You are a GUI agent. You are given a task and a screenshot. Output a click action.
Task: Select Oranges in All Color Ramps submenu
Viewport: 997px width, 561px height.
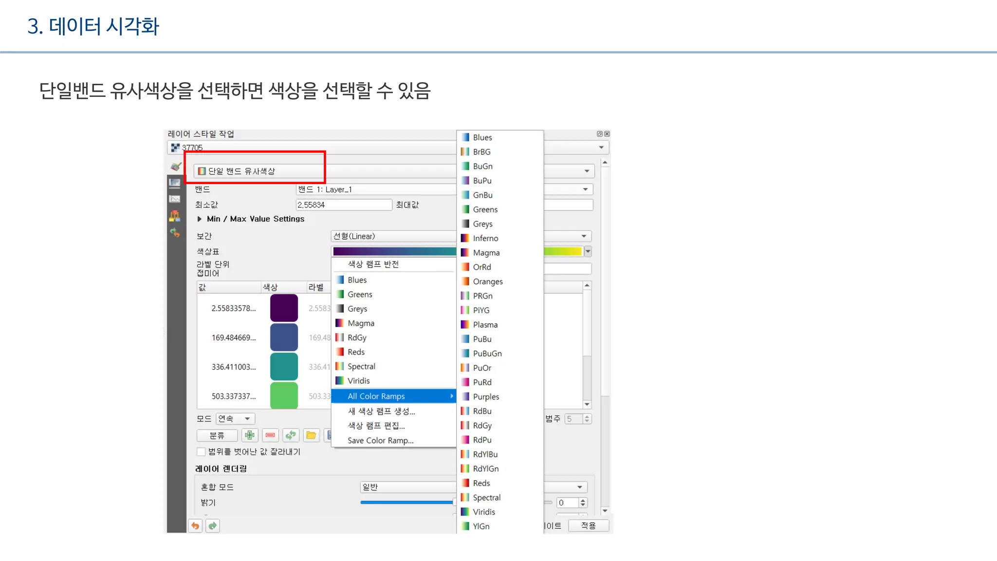coord(500,281)
